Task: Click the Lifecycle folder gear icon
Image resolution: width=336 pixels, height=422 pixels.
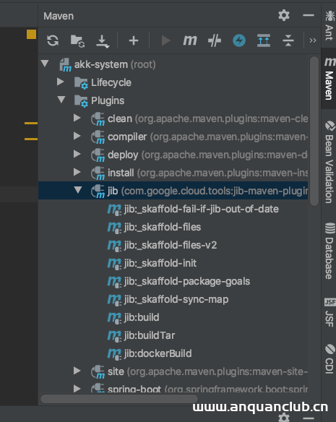Action: pos(81,83)
